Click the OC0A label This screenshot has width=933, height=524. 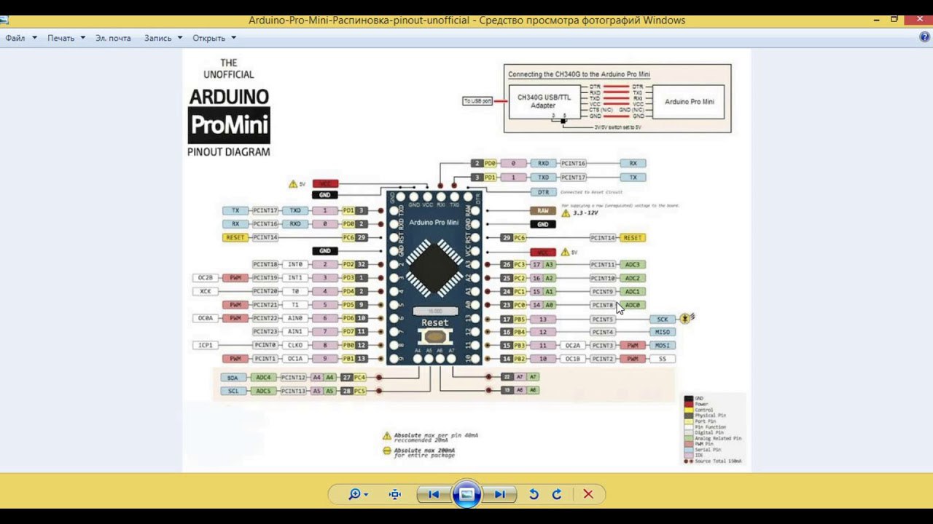point(206,318)
